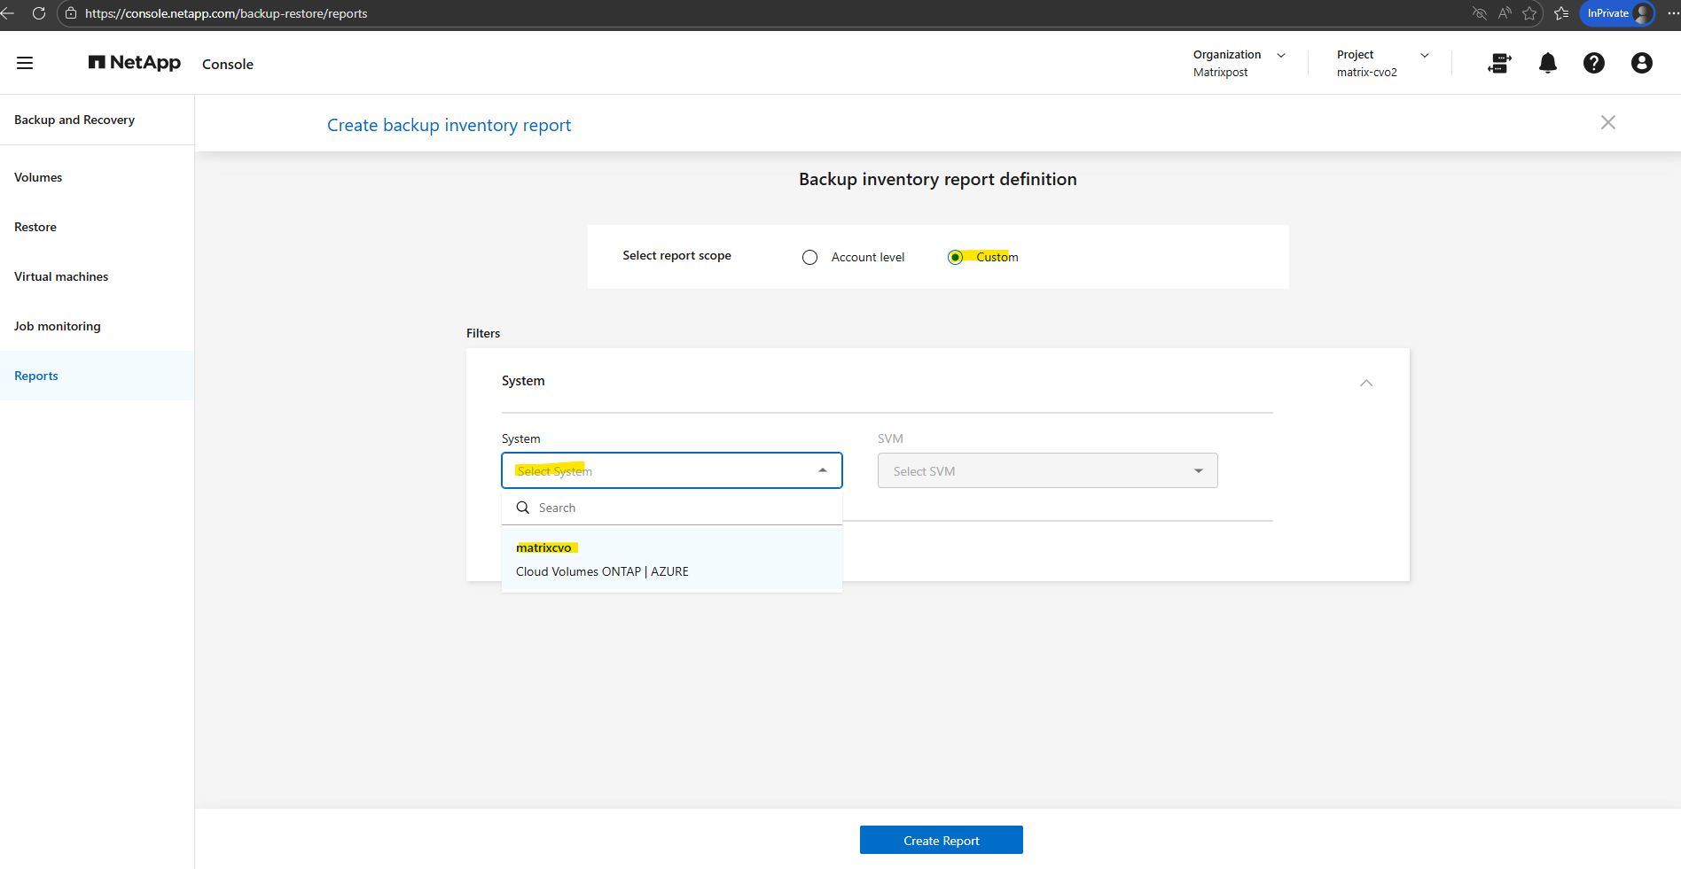This screenshot has height=869, width=1681.
Task: Refresh the page using browser reload icon
Action: click(39, 13)
